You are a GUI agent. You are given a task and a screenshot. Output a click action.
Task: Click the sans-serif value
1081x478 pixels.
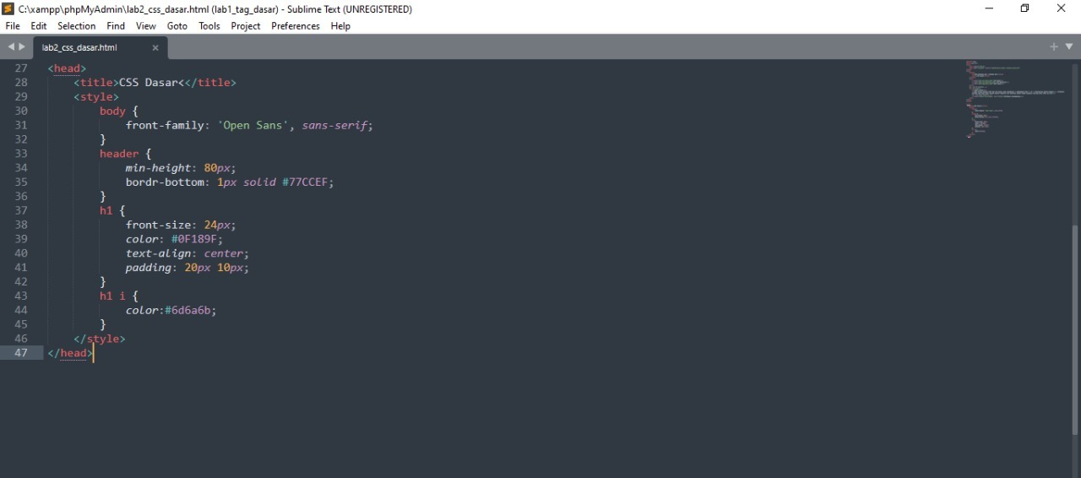pos(334,125)
